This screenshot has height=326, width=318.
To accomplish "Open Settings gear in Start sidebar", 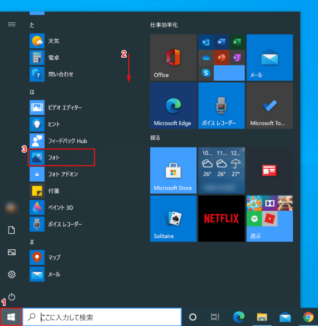I will (x=12, y=274).
